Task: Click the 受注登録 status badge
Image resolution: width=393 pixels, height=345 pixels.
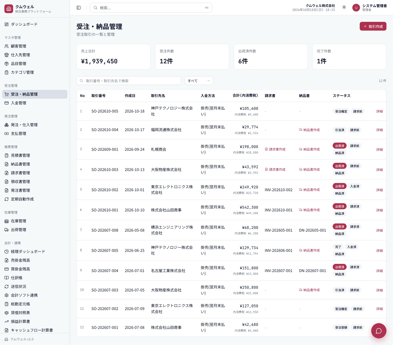Action: [341, 328]
